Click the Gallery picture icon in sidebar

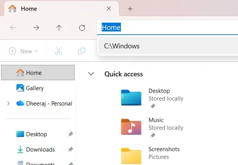[20, 88]
